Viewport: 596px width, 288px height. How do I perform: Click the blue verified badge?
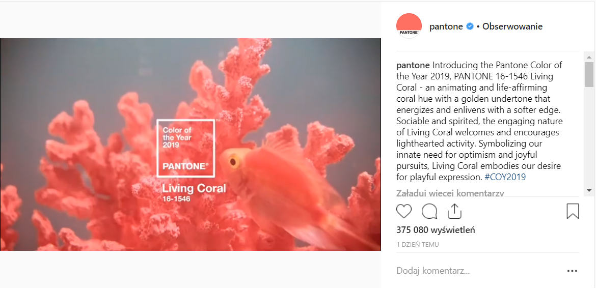click(x=470, y=26)
